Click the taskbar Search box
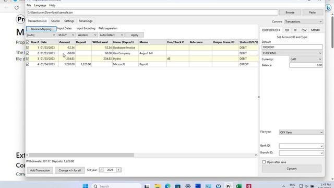This screenshot has width=334, height=188. (116, 186)
